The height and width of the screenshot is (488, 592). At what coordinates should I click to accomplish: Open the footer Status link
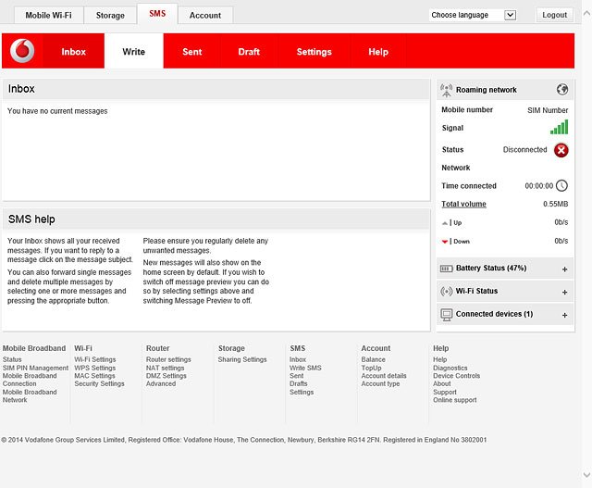[x=12, y=359]
